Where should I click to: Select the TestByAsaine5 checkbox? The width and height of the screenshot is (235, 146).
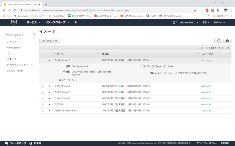pyautogui.click(x=43, y=60)
